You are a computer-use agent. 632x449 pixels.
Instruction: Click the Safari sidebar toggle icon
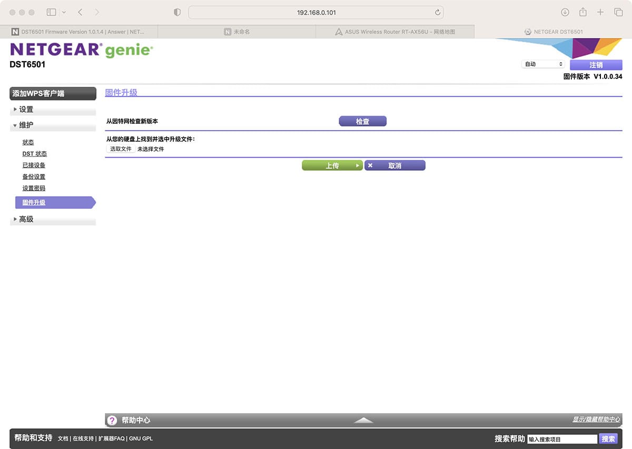[x=52, y=12]
